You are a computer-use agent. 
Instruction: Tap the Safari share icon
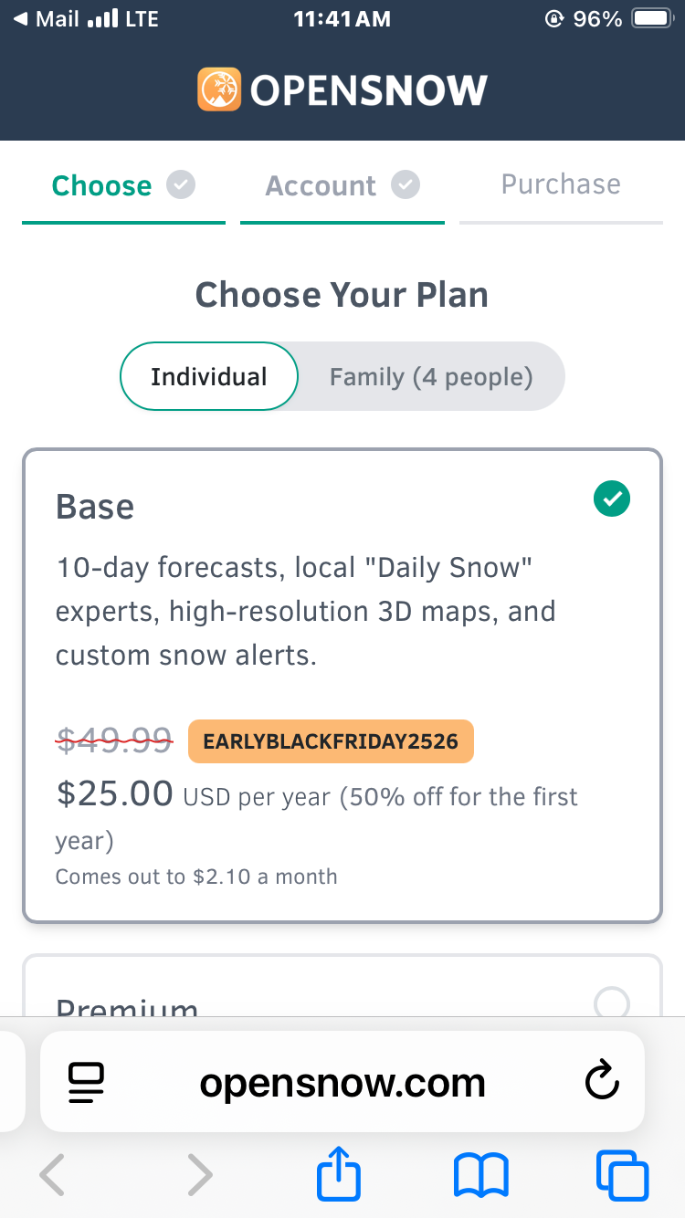click(339, 1175)
